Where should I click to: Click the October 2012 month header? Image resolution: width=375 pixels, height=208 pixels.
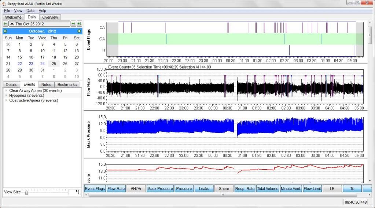[42, 31]
